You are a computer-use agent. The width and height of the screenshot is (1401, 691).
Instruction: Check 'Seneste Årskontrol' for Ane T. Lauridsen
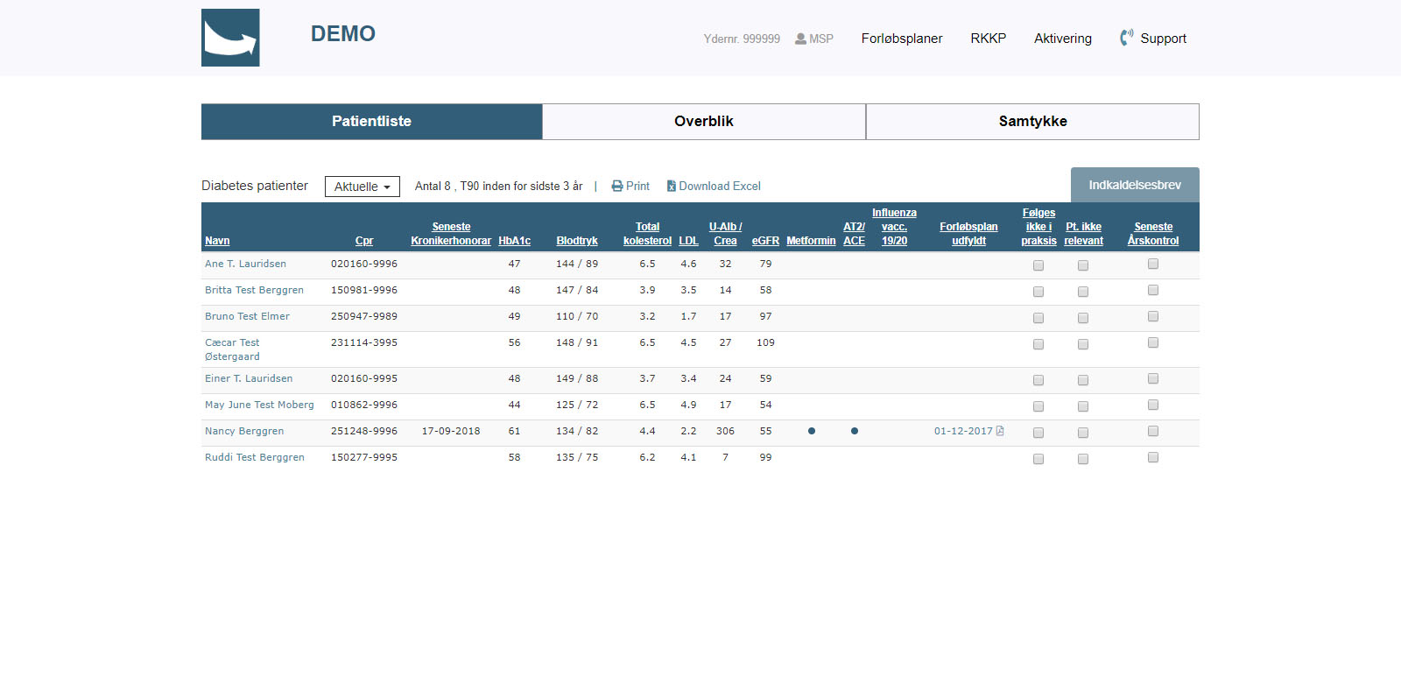pyautogui.click(x=1153, y=264)
